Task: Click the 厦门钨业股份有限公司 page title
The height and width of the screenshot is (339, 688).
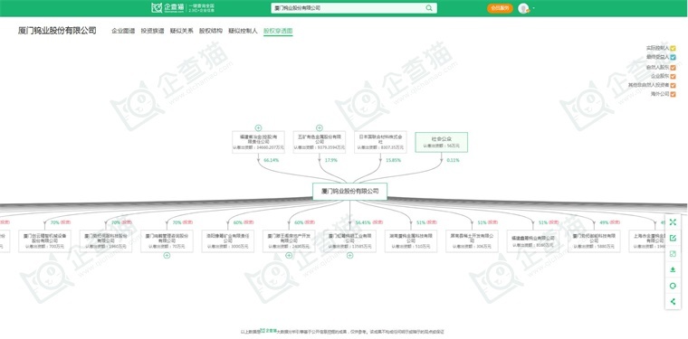Action: 57,31
